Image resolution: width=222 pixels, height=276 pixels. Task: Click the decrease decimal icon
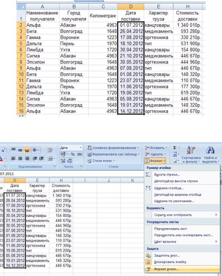tap(69, 161)
